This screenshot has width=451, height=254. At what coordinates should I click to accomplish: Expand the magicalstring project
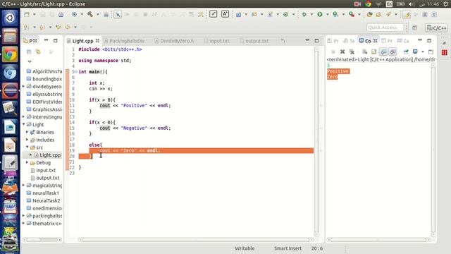coord(24,185)
